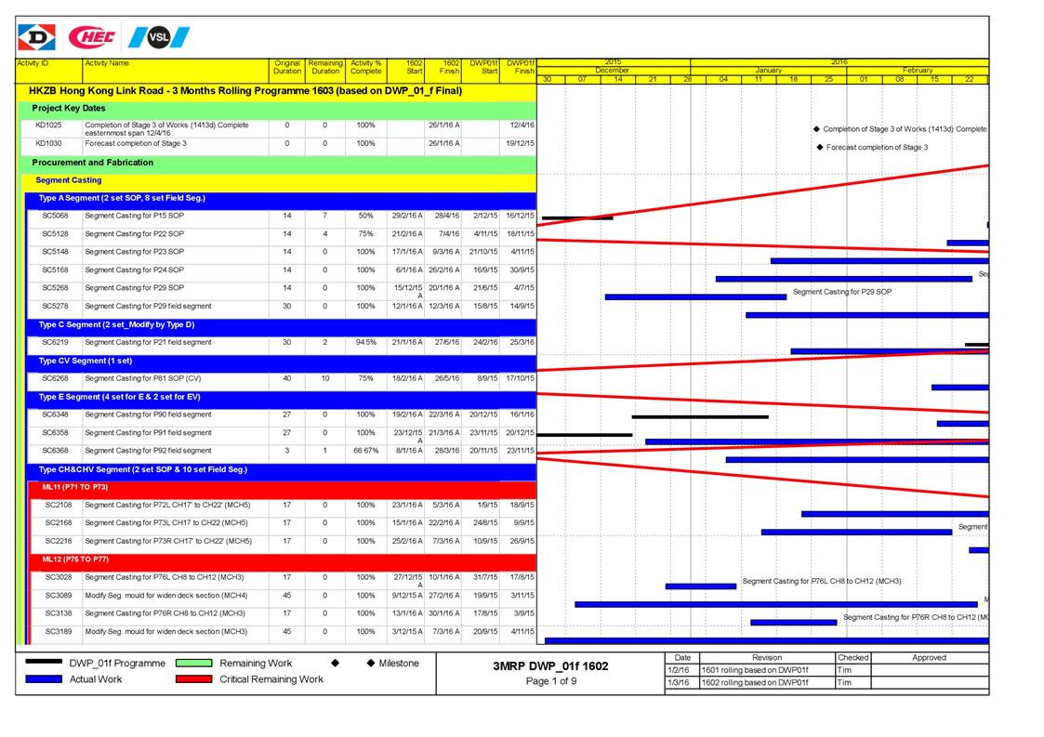Click the 1602 rolling based on DWP01f revision
The image size is (1044, 737).
pyautogui.click(x=754, y=683)
